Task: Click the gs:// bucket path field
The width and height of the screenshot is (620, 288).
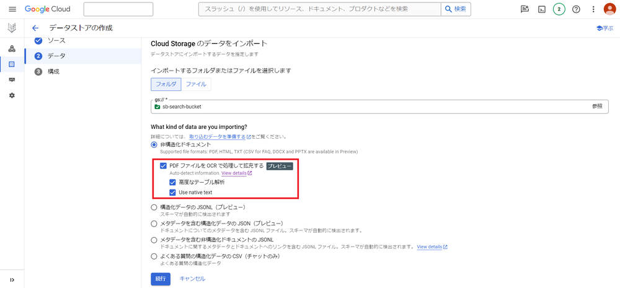Action: [x=379, y=107]
